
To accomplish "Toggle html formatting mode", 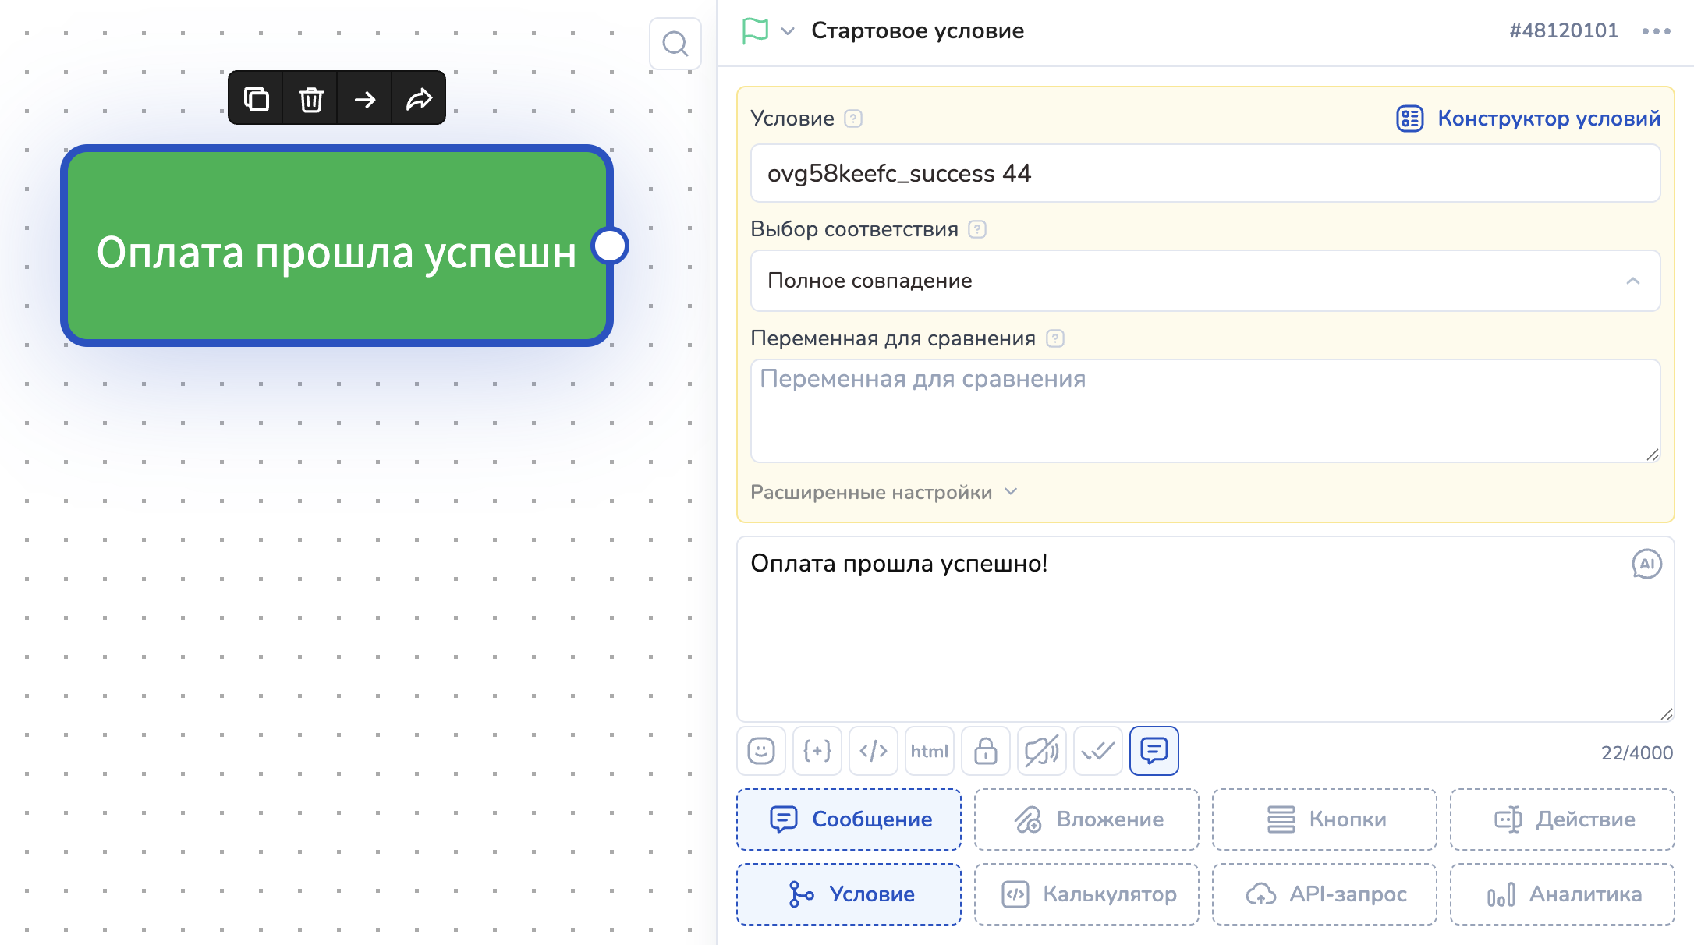I will tap(929, 751).
